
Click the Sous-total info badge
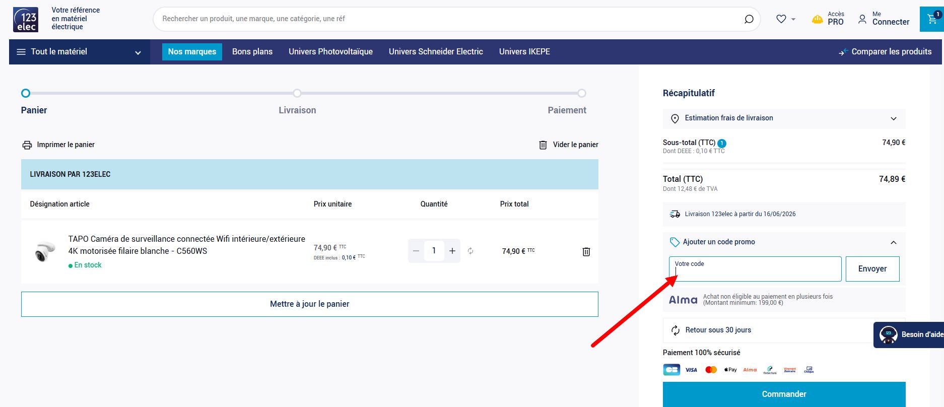coord(722,144)
